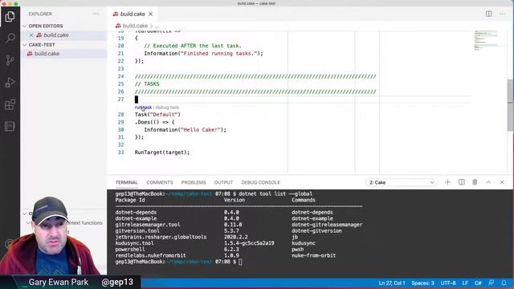Close the build.cake editor tab
This screenshot has width=514, height=289.
click(150, 14)
